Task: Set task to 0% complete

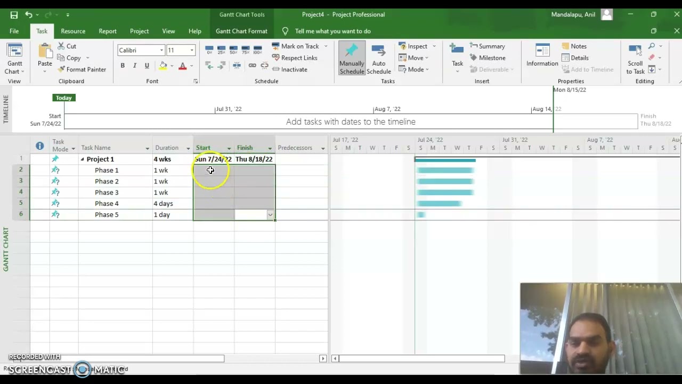Action: (x=209, y=50)
